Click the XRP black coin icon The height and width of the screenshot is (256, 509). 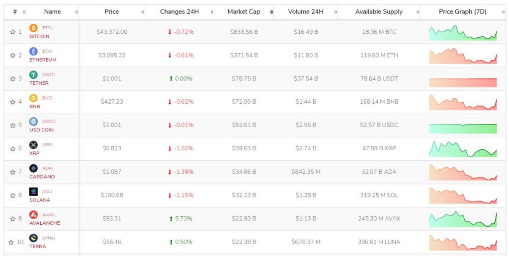pos(33,144)
